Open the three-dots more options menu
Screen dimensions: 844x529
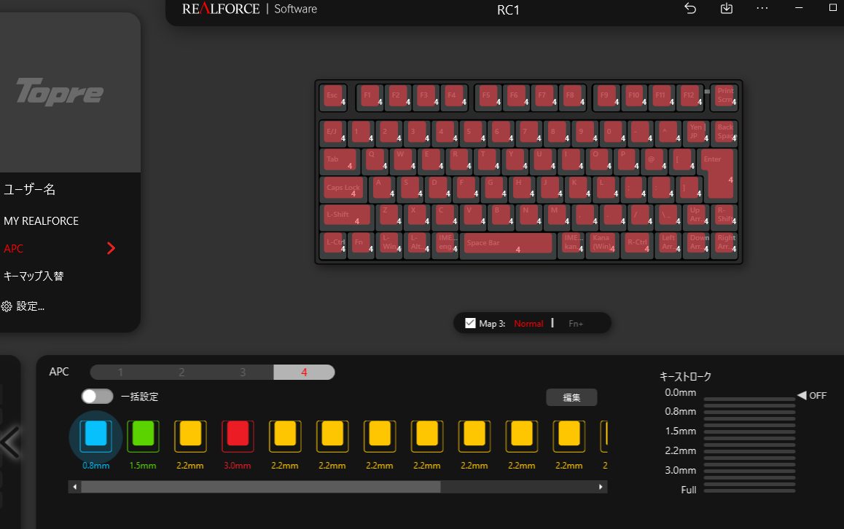pos(762,9)
